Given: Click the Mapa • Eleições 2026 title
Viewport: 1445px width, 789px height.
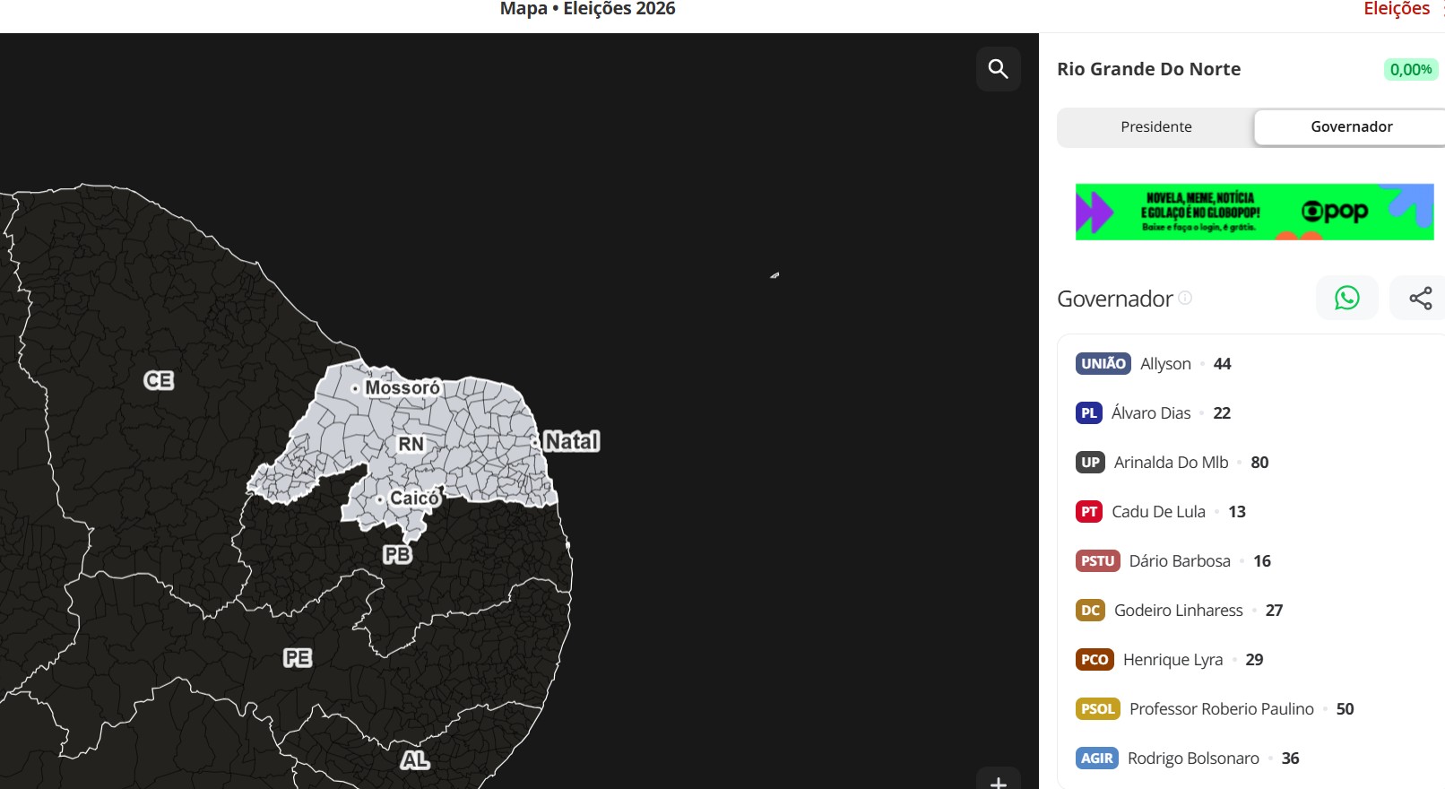Looking at the screenshot, I should point(587,9).
